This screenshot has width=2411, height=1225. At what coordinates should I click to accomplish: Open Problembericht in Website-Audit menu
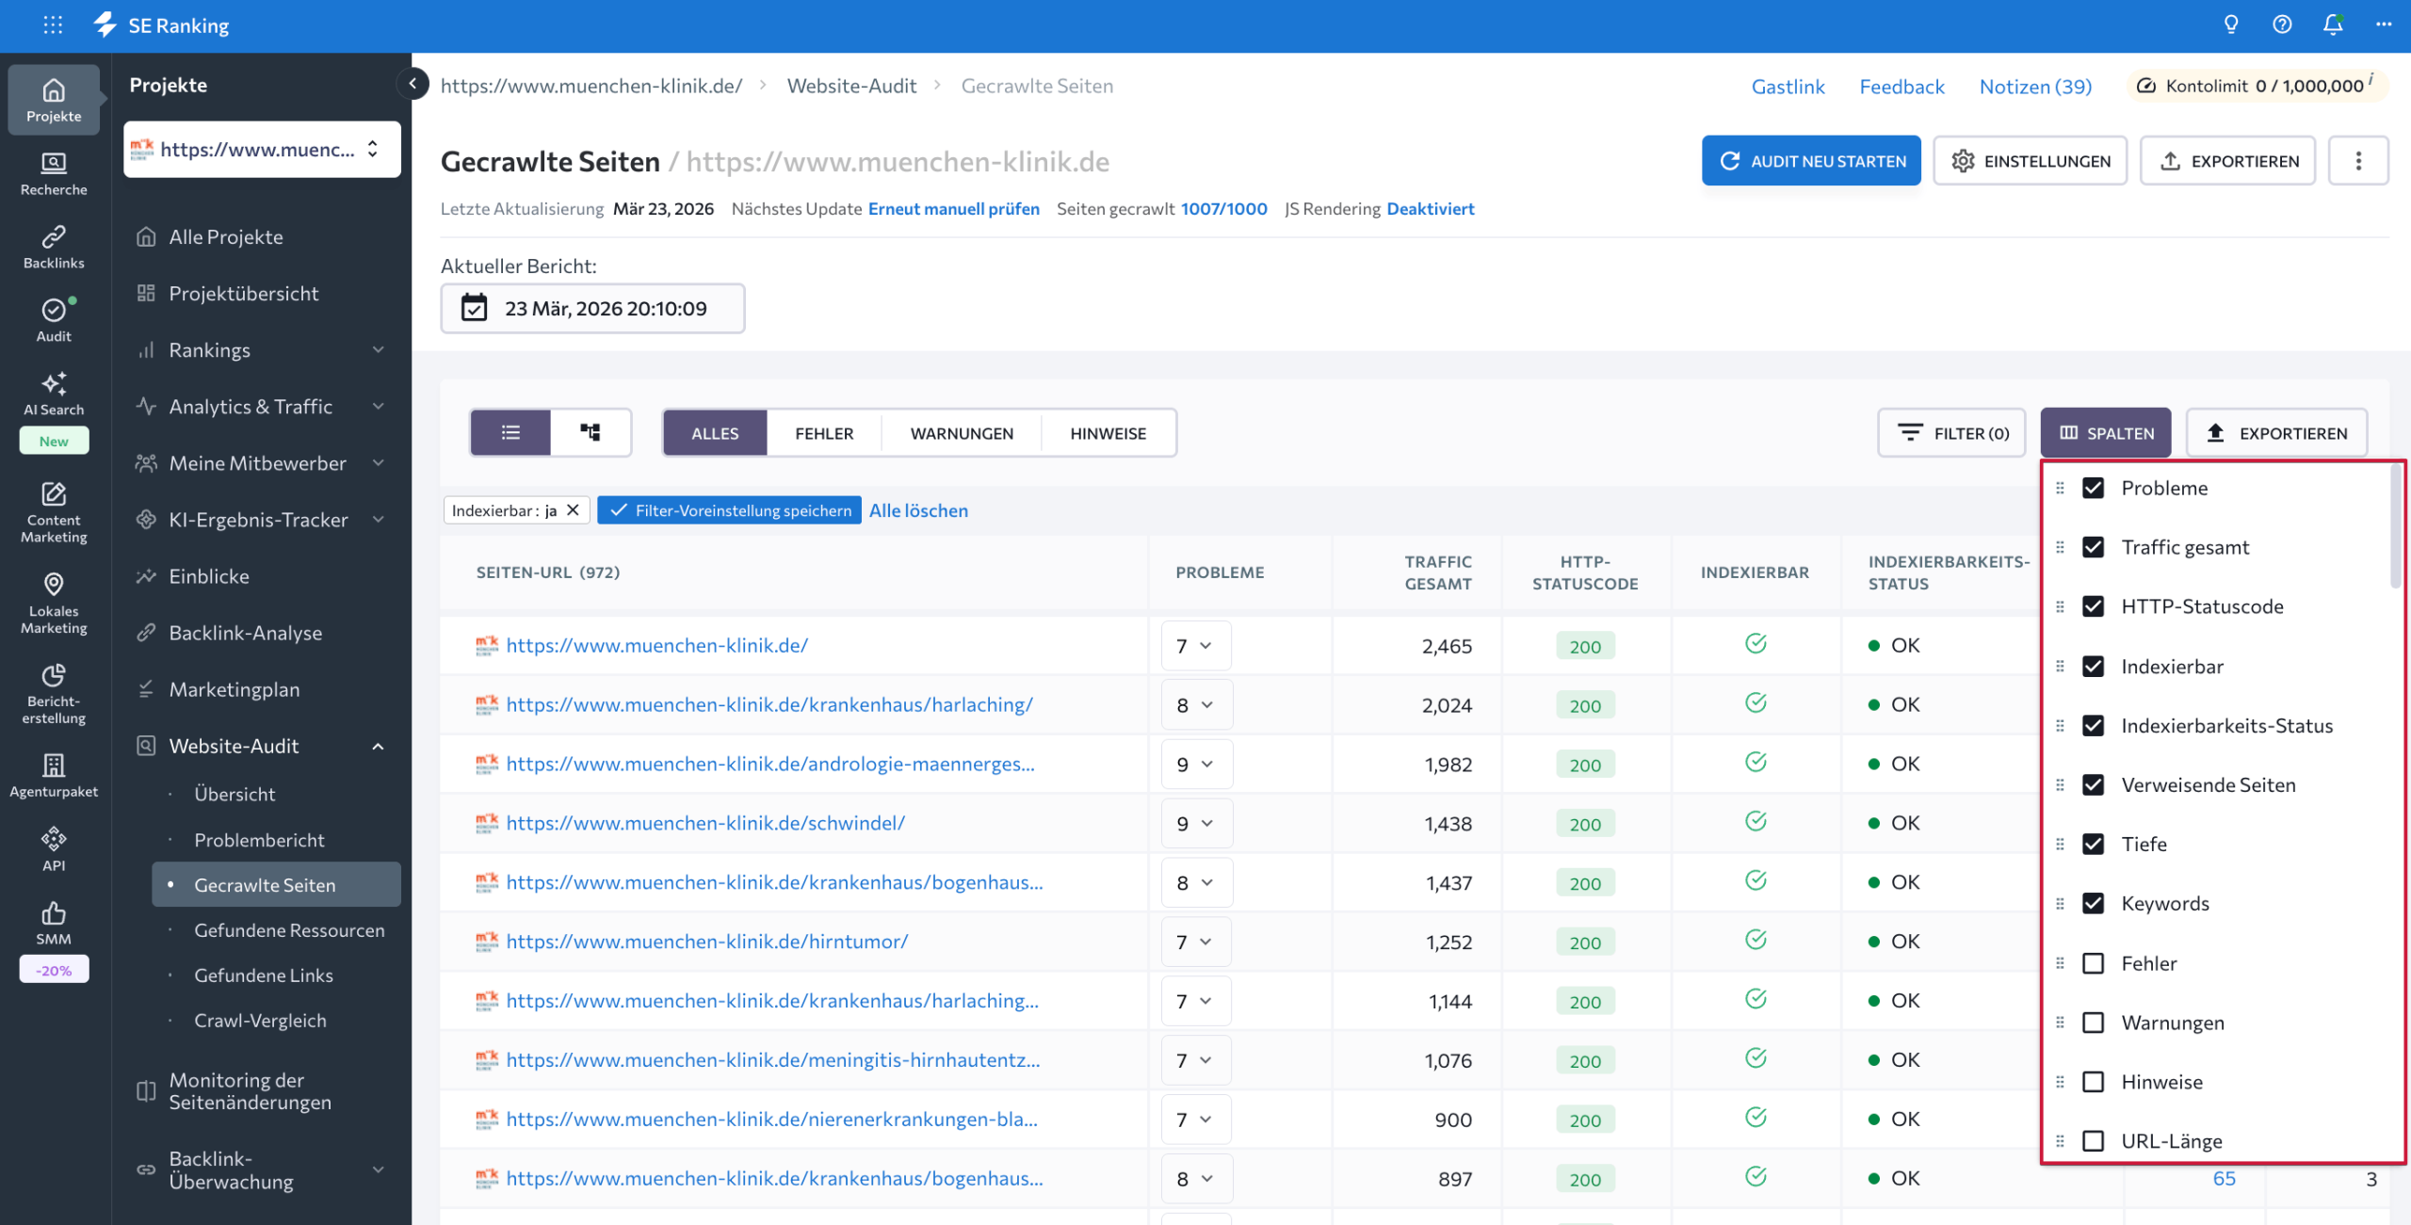(x=259, y=840)
